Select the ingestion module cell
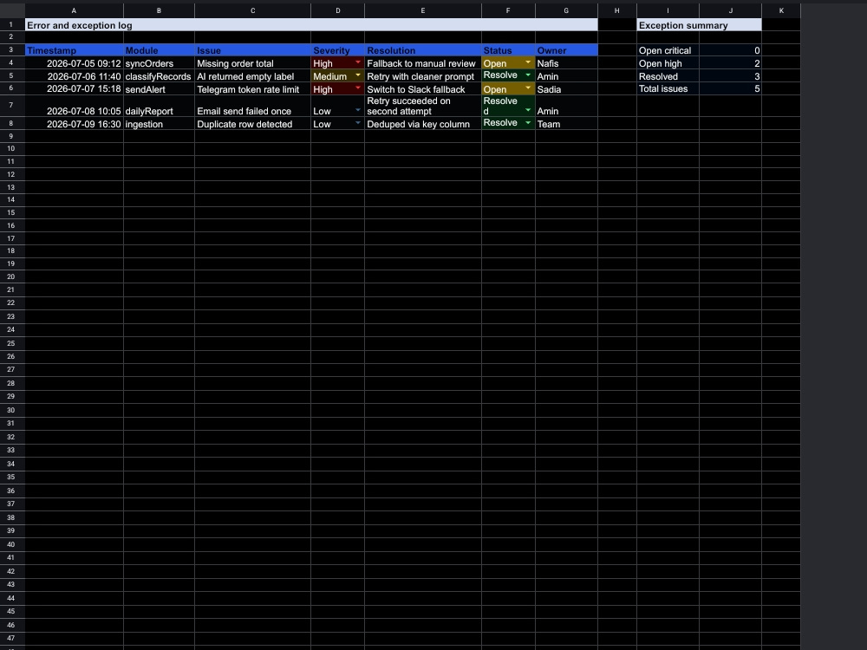 [159, 123]
